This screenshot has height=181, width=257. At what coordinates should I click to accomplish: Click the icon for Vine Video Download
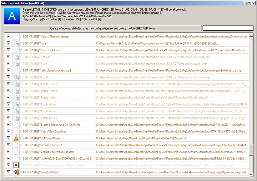(x=16, y=131)
